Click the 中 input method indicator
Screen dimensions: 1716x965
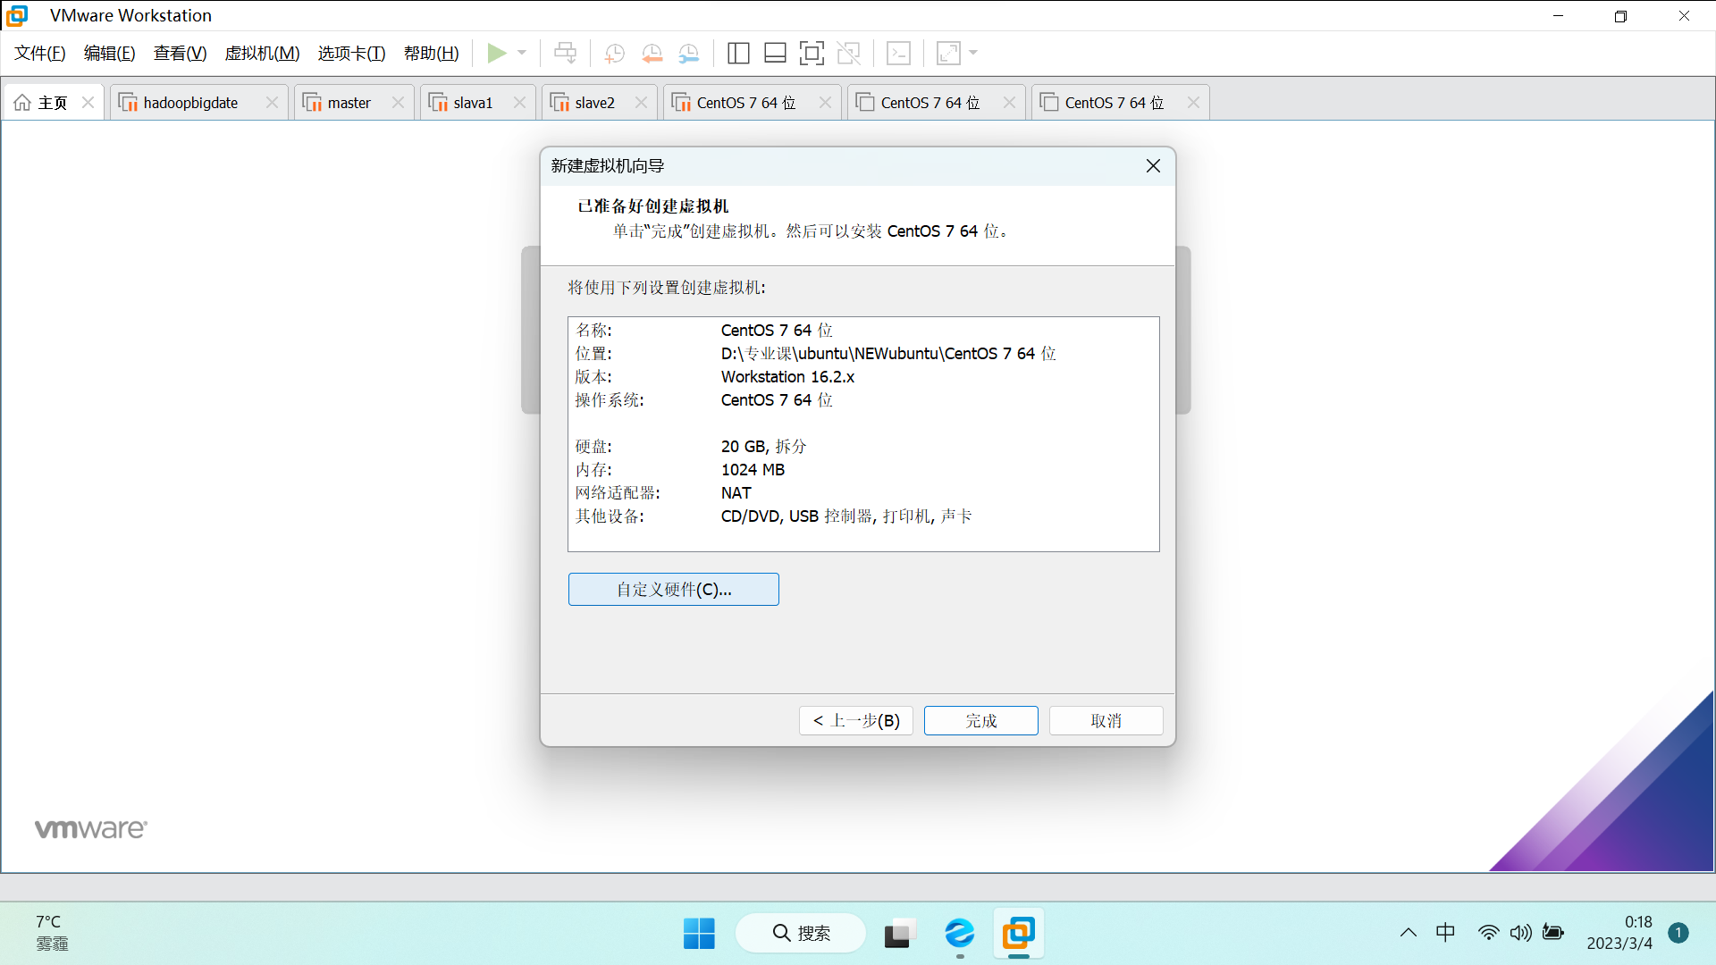coord(1445,933)
